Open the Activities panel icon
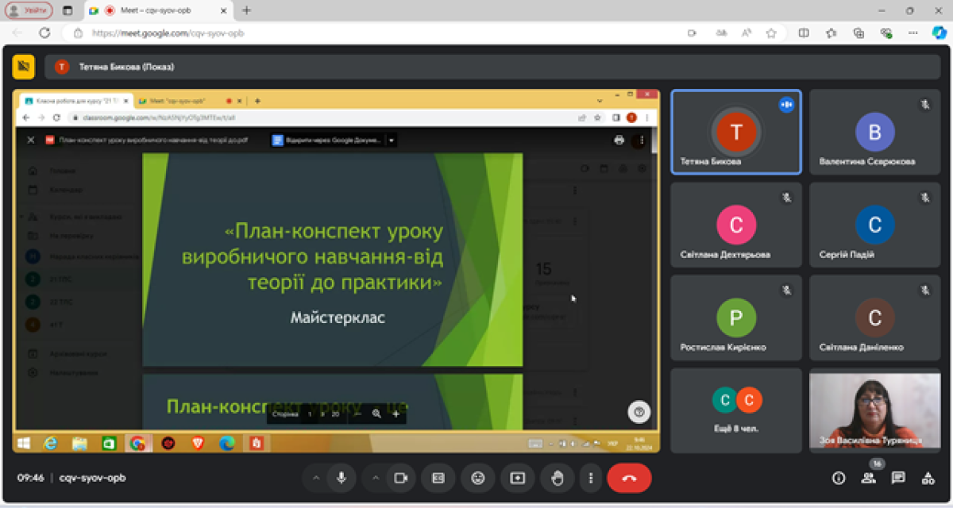This screenshot has width=953, height=508. 928,478
